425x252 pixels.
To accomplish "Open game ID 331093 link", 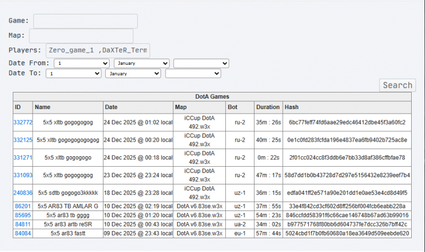I will pyautogui.click(x=23, y=175).
